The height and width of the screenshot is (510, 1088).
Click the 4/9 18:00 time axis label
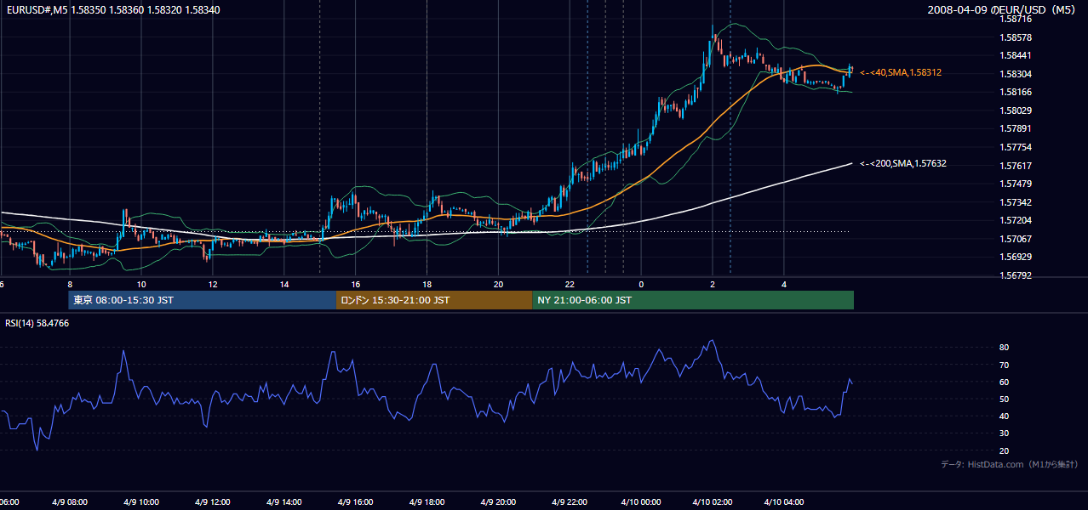(x=427, y=501)
